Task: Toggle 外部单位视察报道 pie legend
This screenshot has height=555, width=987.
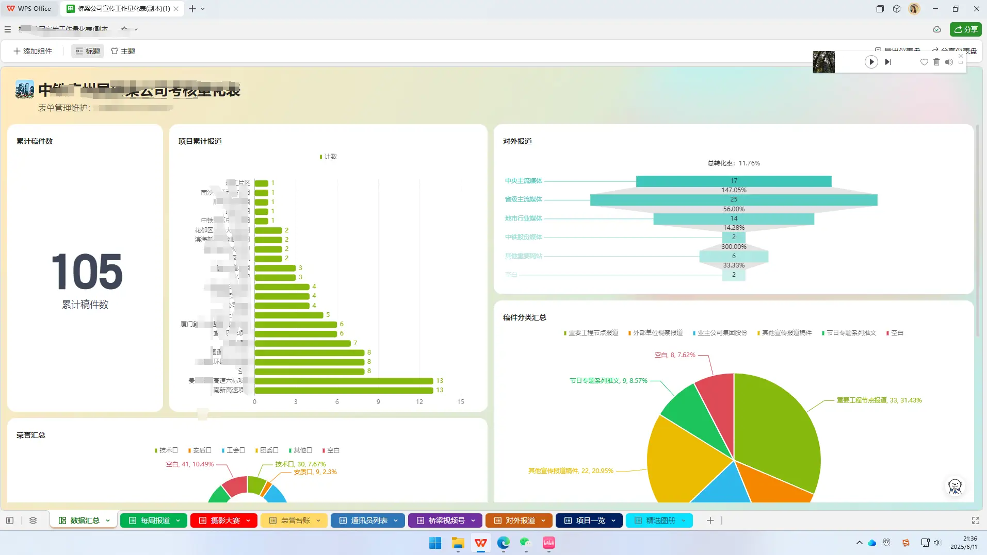Action: (x=655, y=333)
